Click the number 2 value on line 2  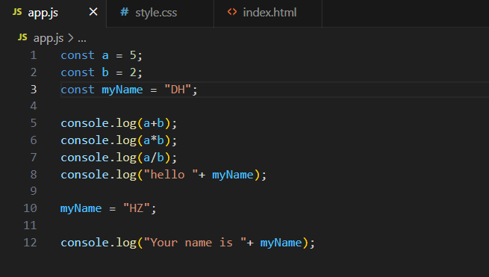(x=133, y=72)
